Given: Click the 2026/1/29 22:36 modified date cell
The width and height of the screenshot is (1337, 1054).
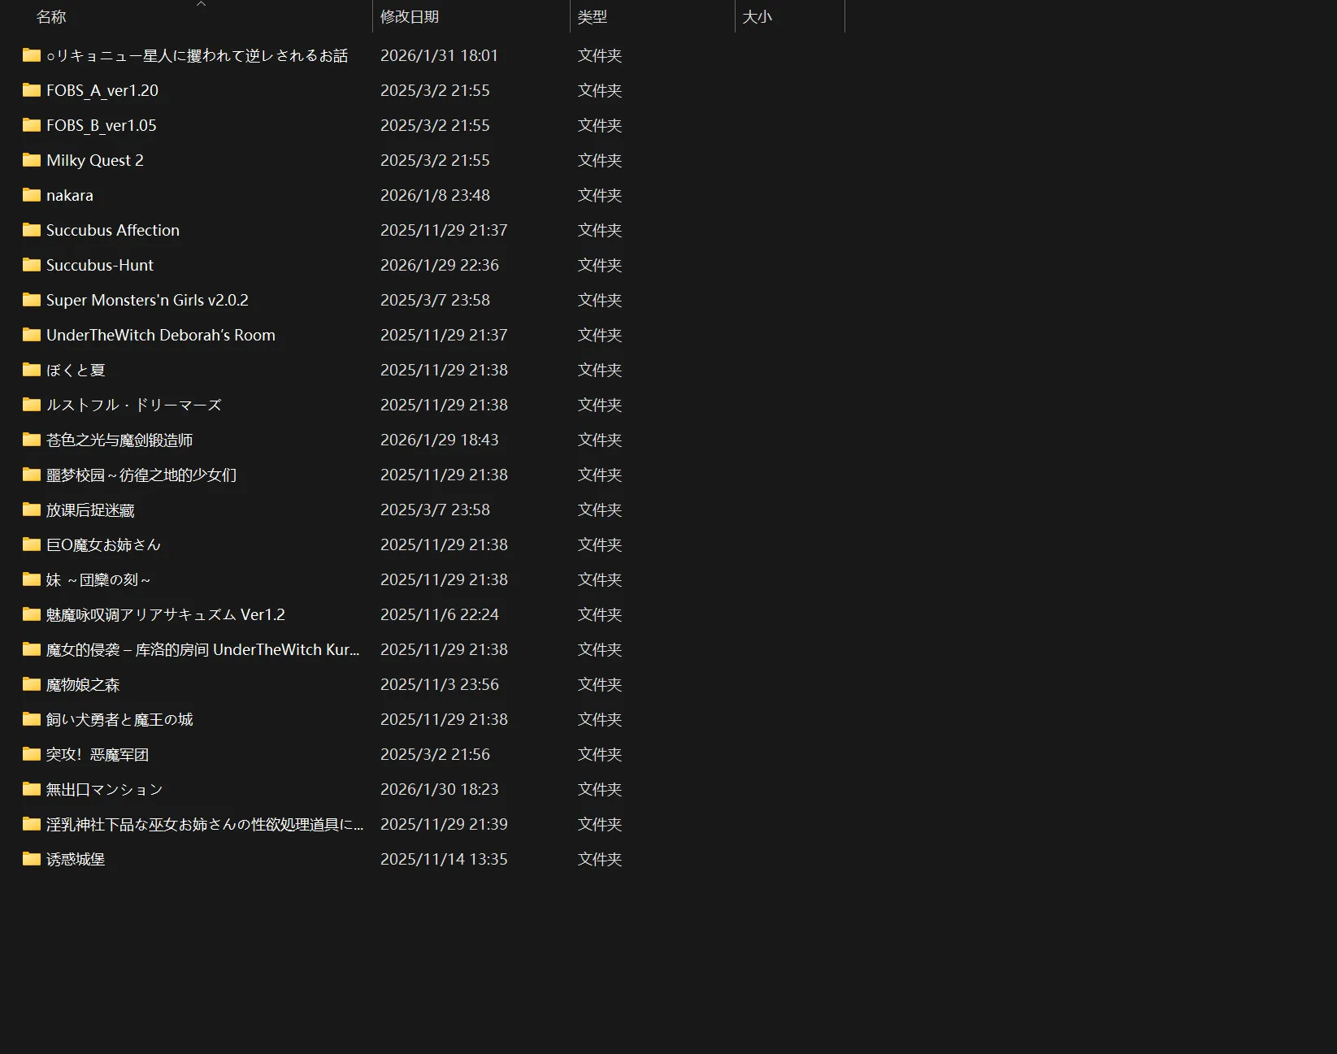Looking at the screenshot, I should click(440, 265).
